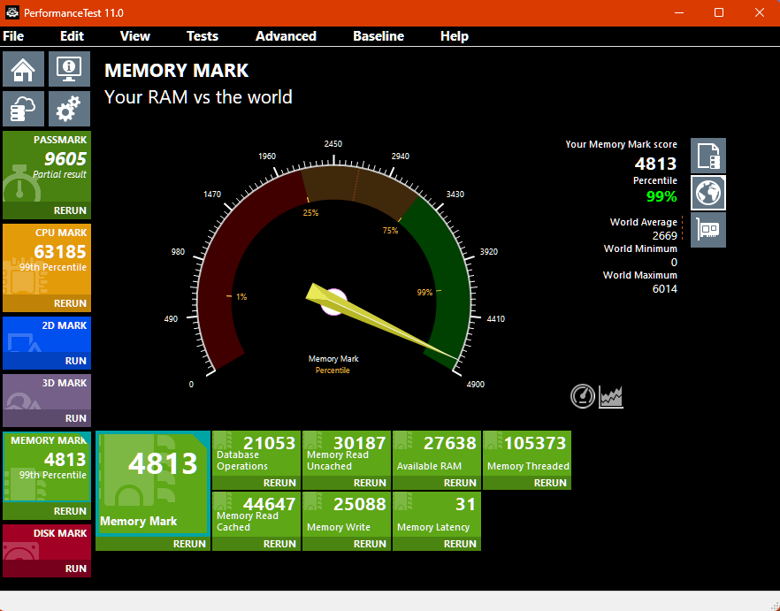
Task: Click the 75% percentile marker on gauge
Action: [x=390, y=231]
